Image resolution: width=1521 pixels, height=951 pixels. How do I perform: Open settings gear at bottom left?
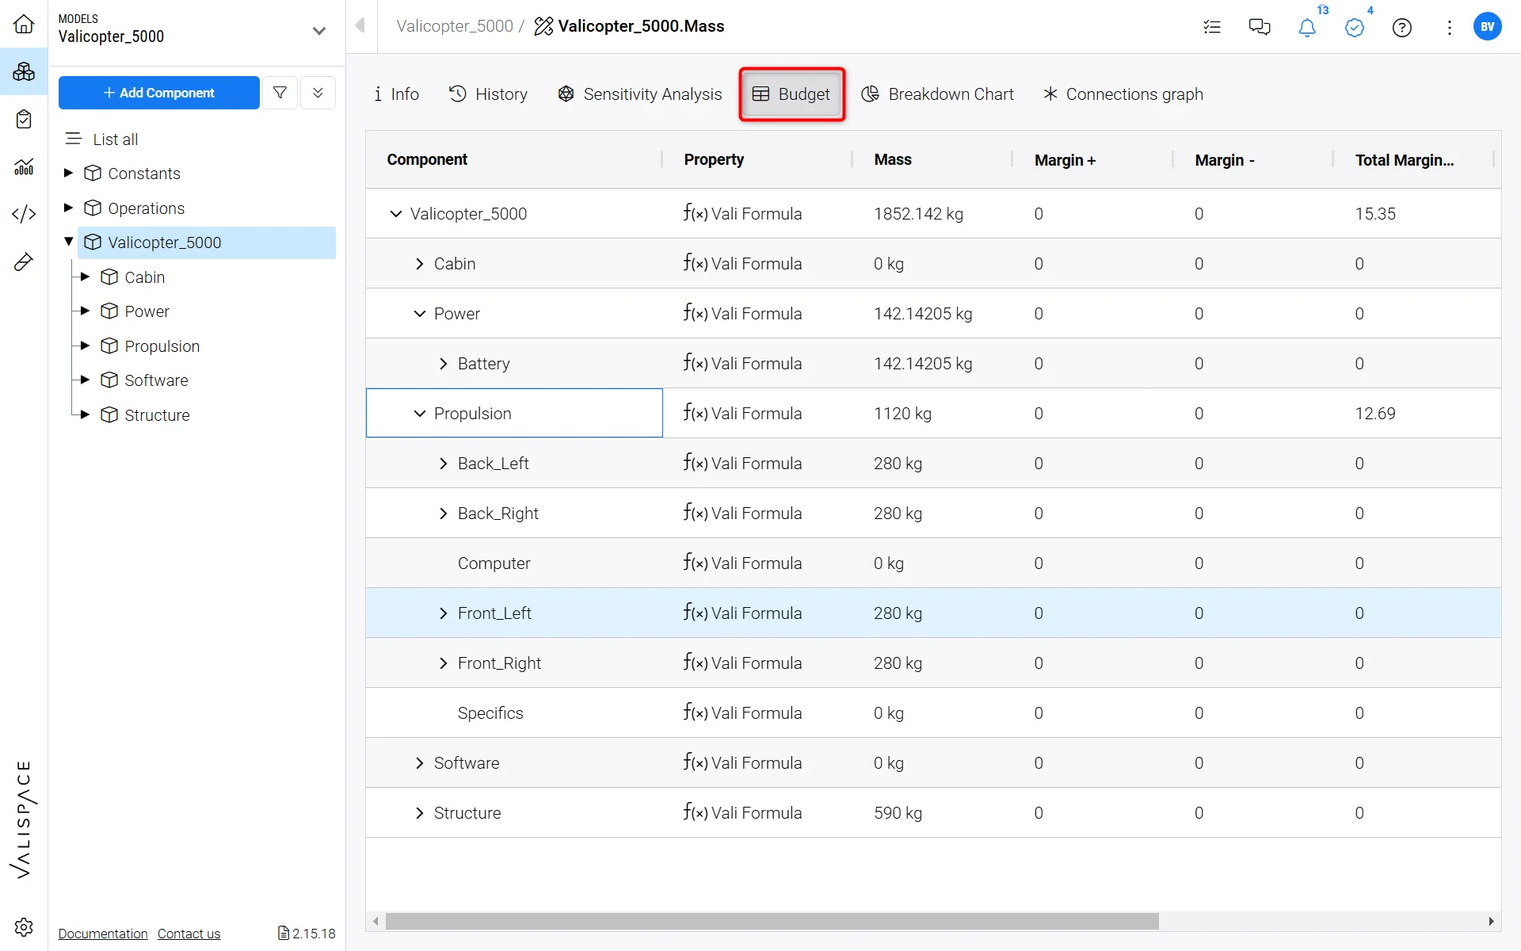pos(24,926)
